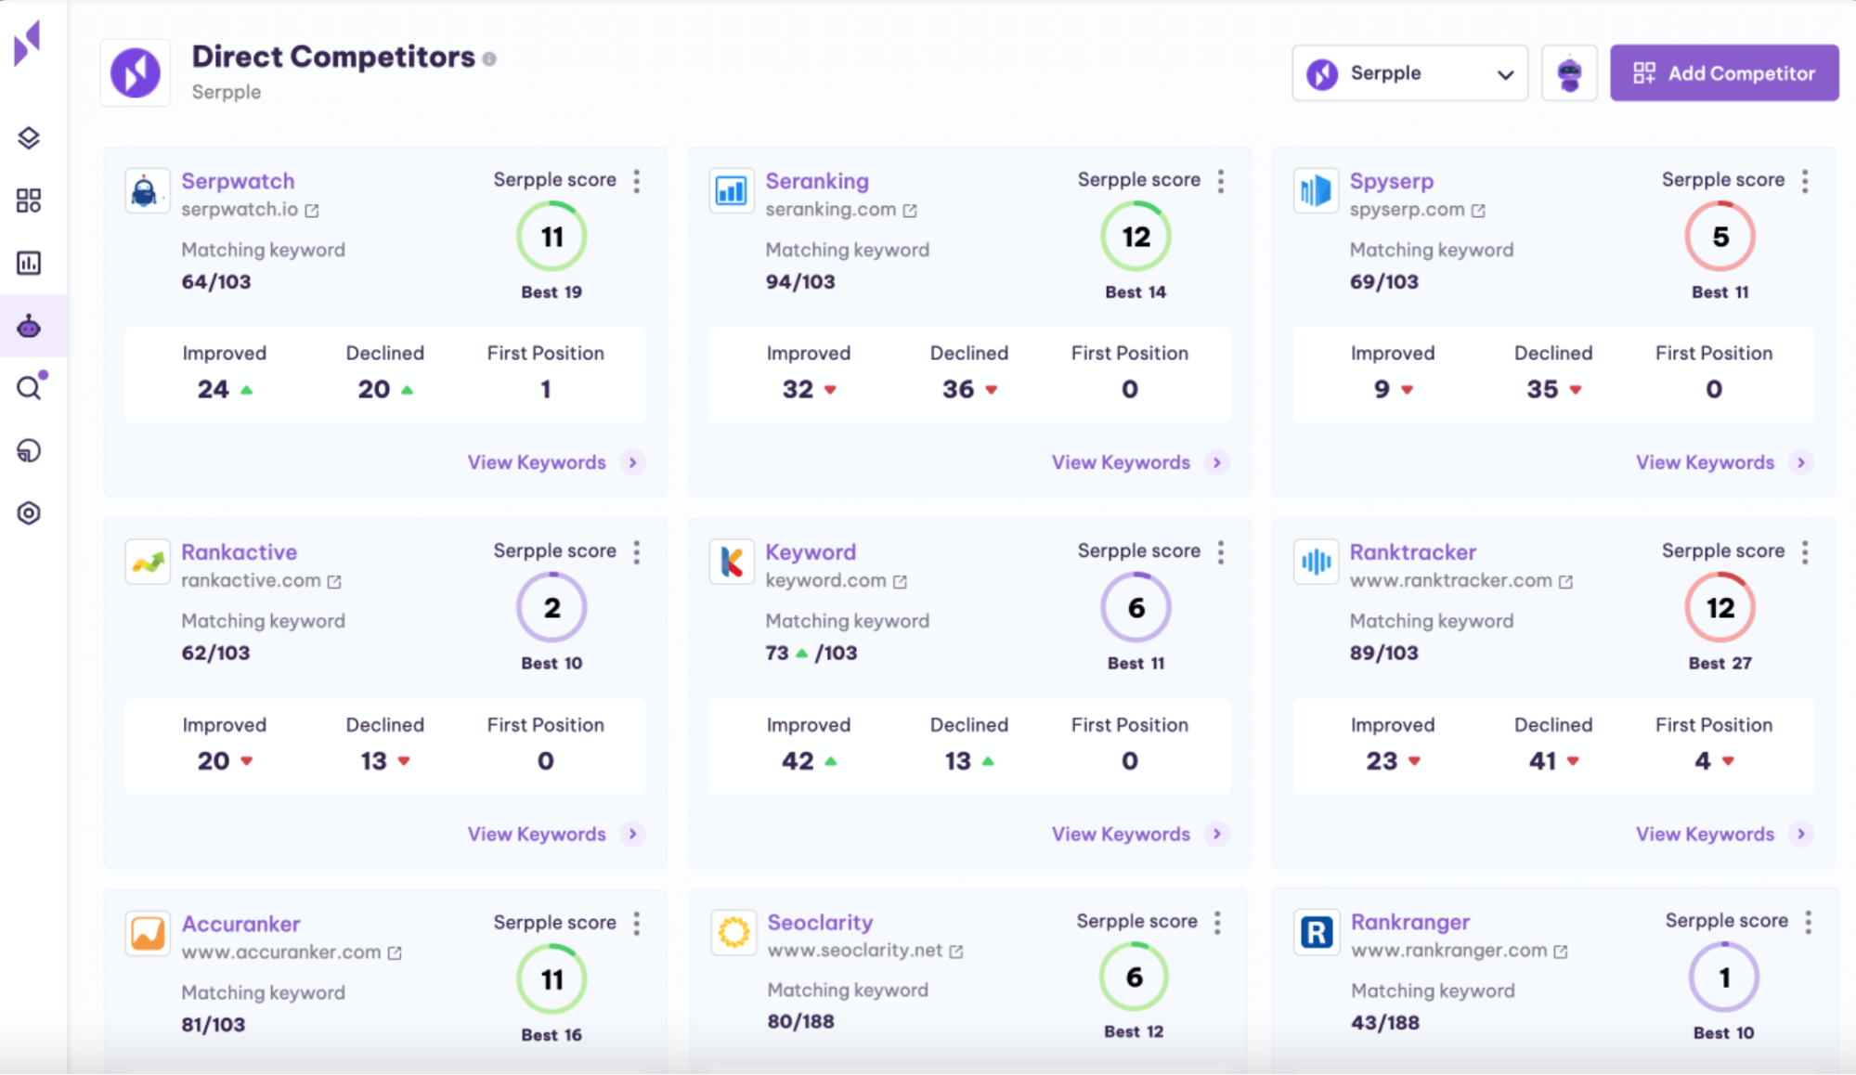Image resolution: width=1856 pixels, height=1075 pixels.
Task: Click the Seranking score circle showing 12
Action: click(1136, 237)
